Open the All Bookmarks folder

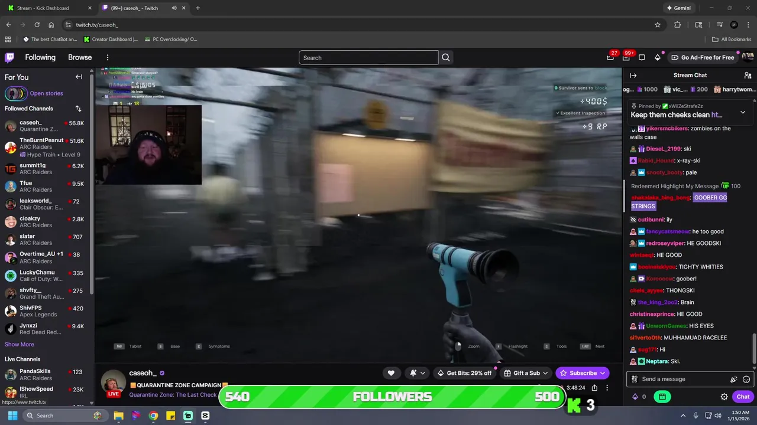tap(732, 40)
